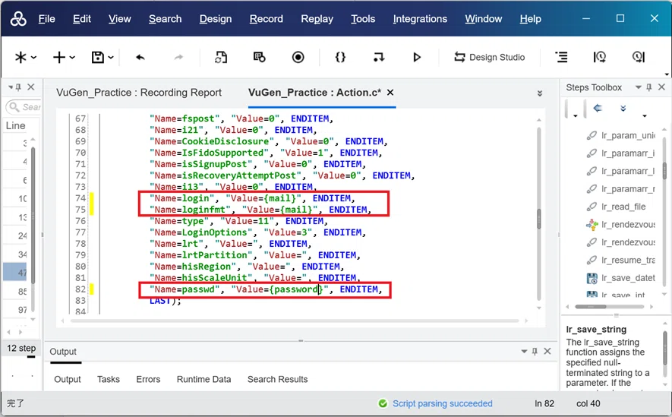This screenshot has height=417, width=672.
Task: Click the New script asterisk icon
Action: pos(21,57)
